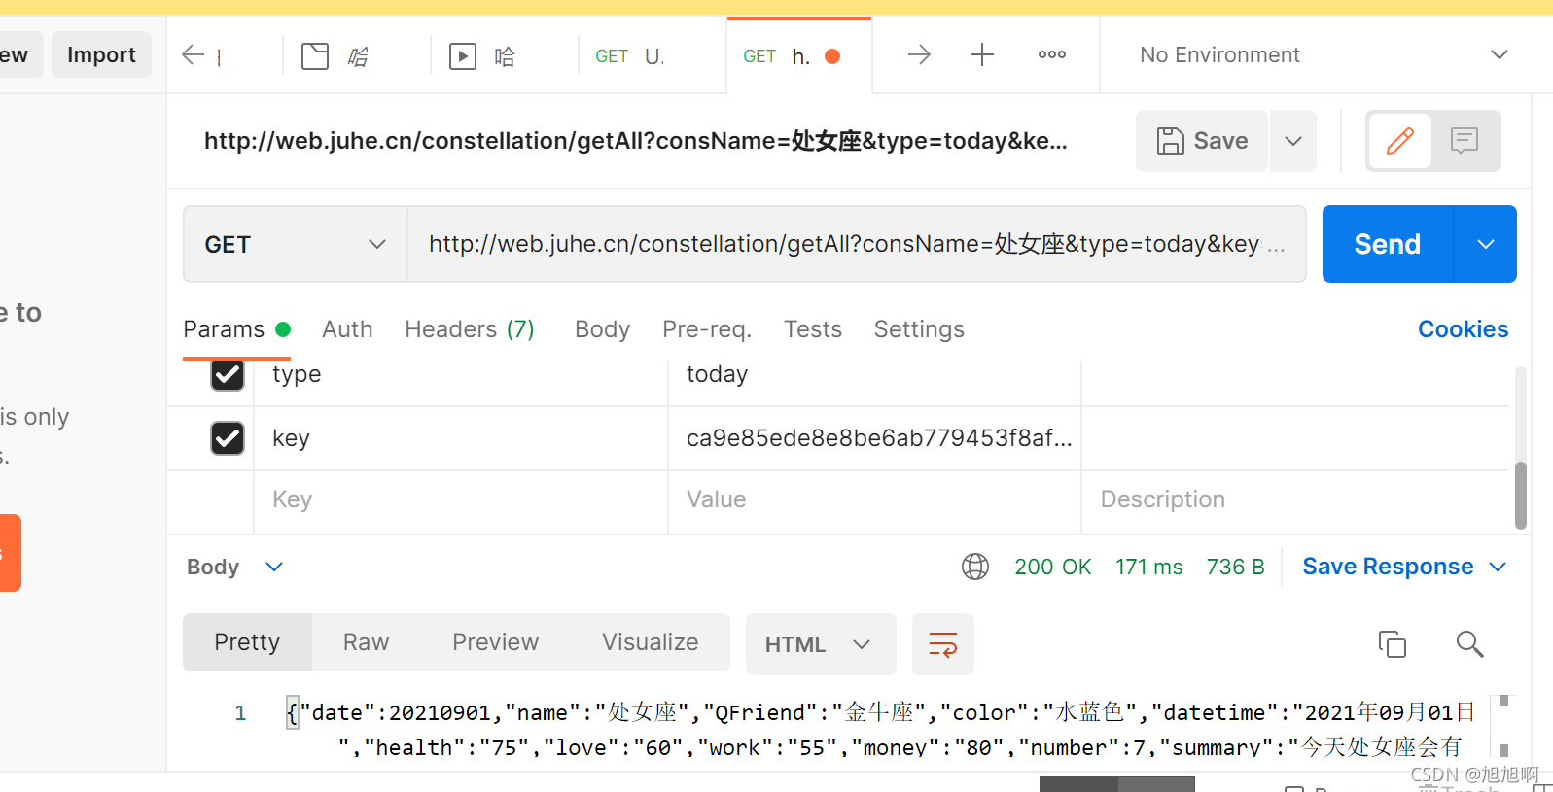Image resolution: width=1553 pixels, height=792 pixels.
Task: Toggle line wrap icon
Action: 943,644
